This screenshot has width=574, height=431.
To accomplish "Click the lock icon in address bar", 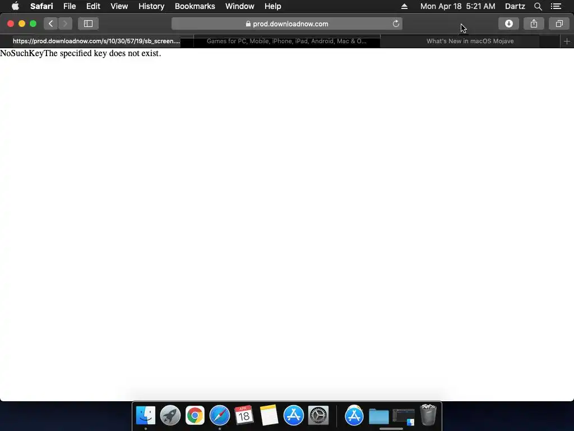I will pos(248,24).
